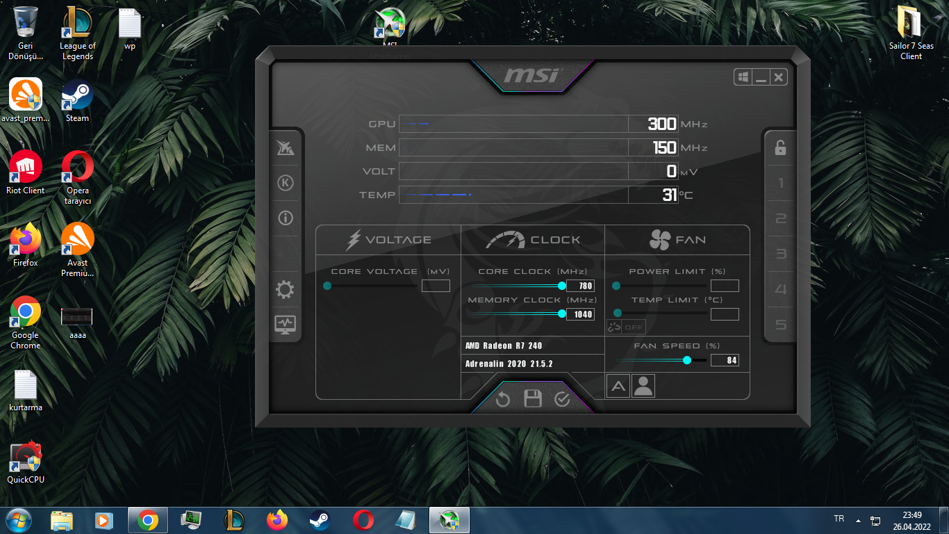Open the notepad icon in the taskbar
This screenshot has height=534, width=949.
(x=406, y=520)
